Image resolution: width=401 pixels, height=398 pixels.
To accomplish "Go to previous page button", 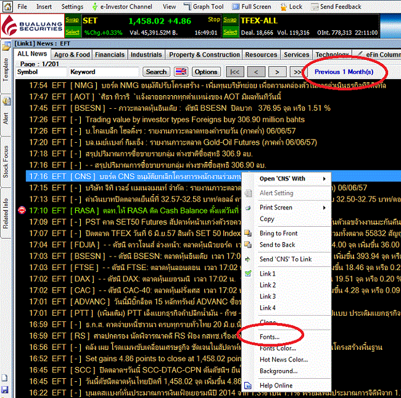I will (x=256, y=72).
